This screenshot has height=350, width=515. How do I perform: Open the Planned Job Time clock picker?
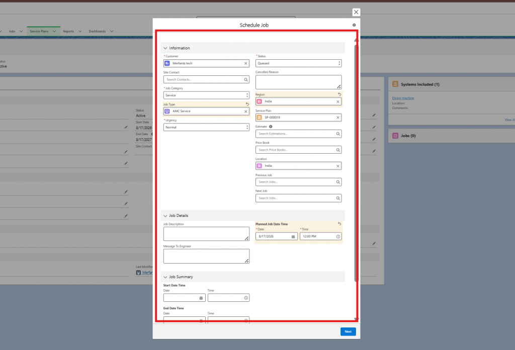pyautogui.click(x=338, y=237)
